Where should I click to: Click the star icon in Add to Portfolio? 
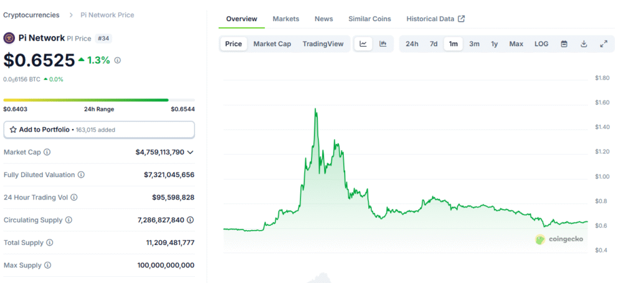tap(13, 130)
